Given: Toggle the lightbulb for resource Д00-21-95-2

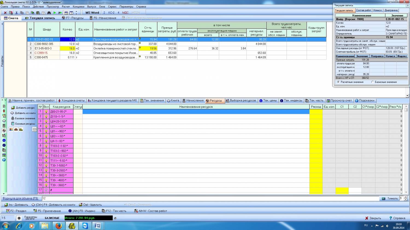Looking at the screenshot, I should pos(46,112).
